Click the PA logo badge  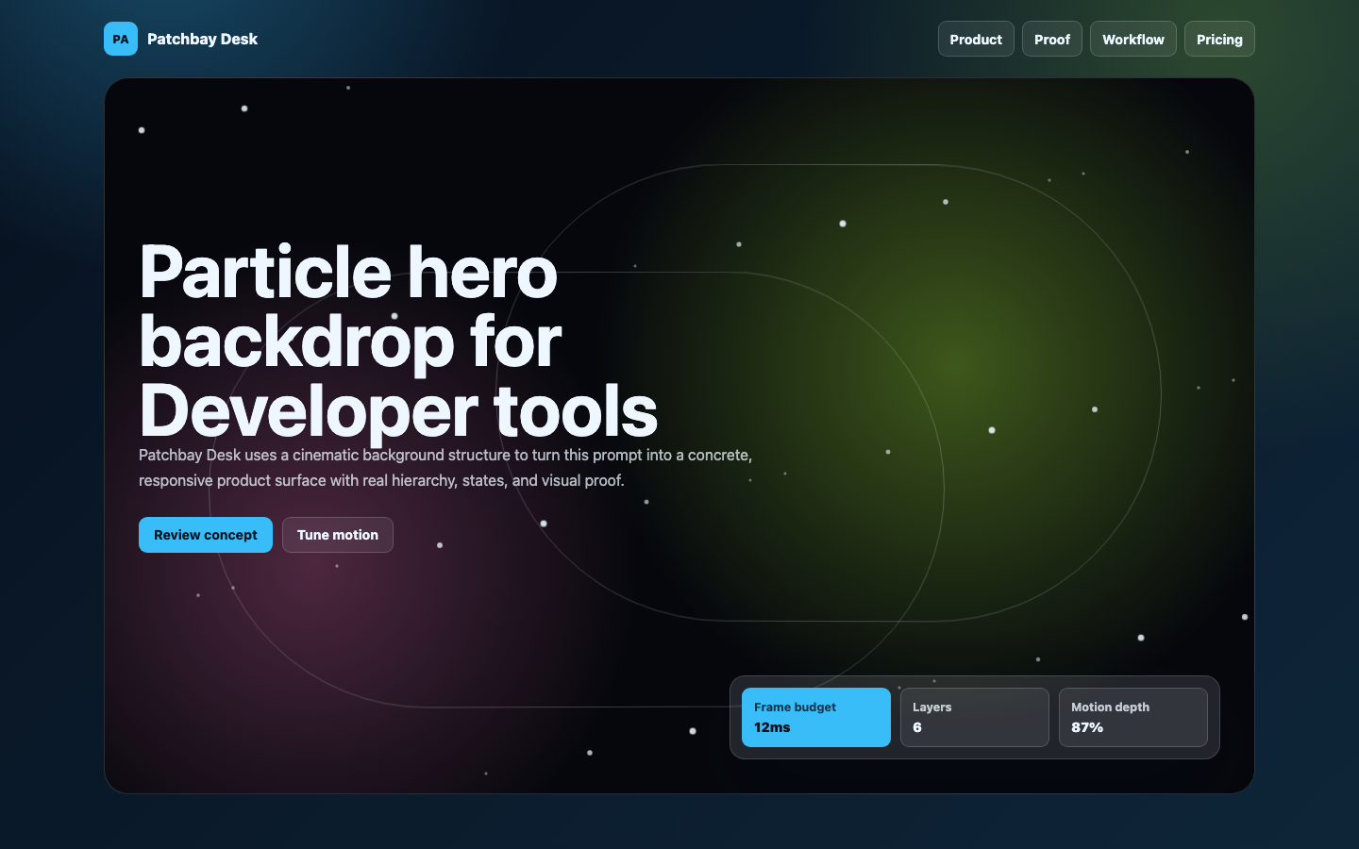(121, 39)
